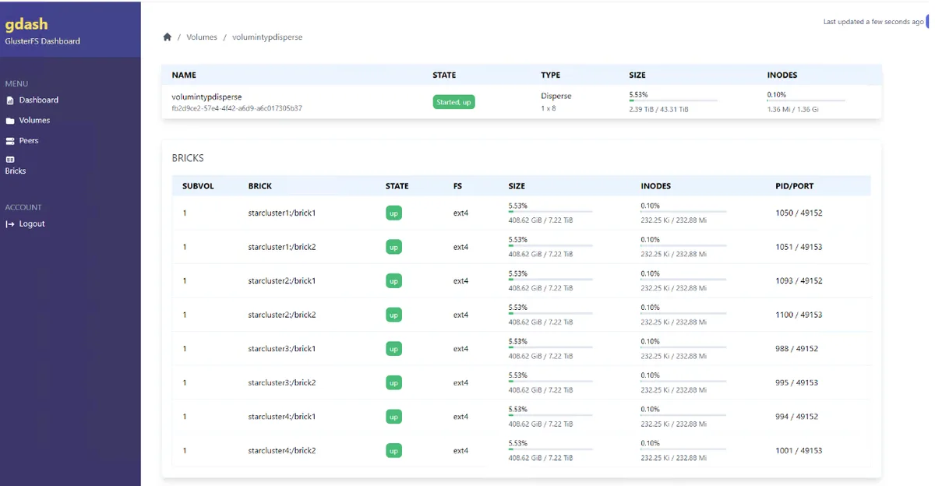Click PID/port value 1050 / 49152
This screenshot has height=486, width=935.
point(799,213)
